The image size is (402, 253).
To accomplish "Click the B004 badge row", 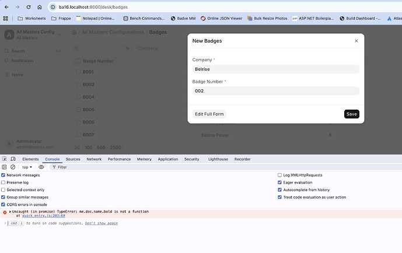I will click(89, 97).
